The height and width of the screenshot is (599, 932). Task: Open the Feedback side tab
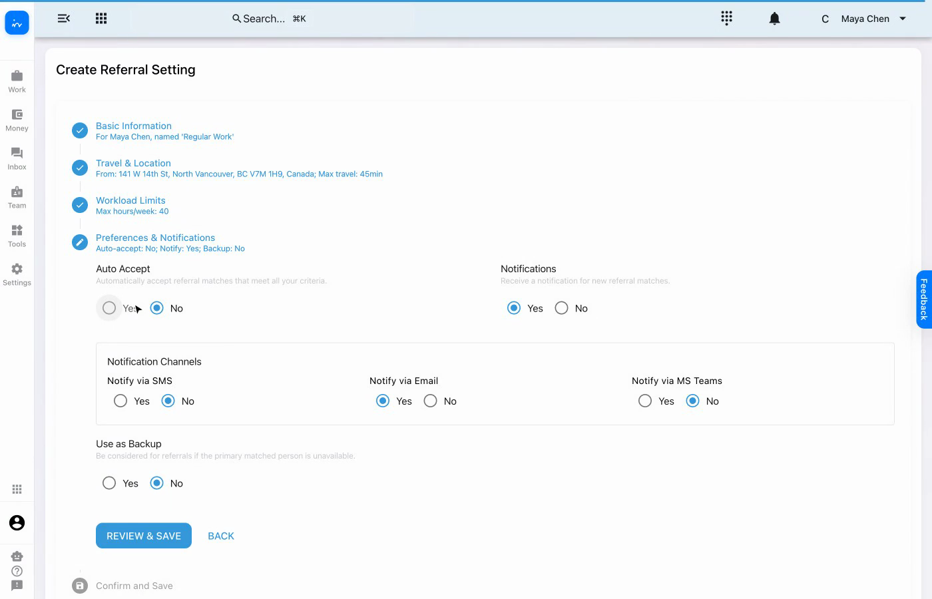924,299
